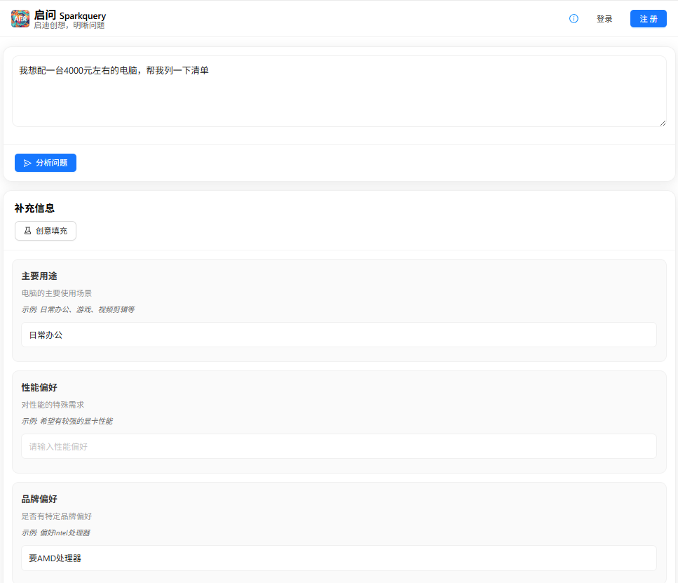Click the 主要用途 section title

[39, 276]
